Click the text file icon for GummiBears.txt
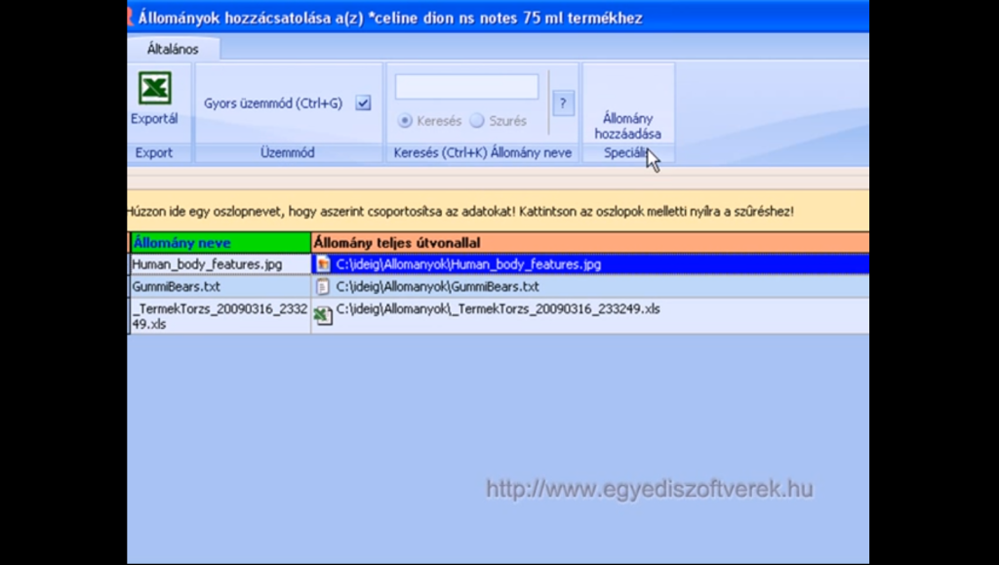 click(324, 287)
